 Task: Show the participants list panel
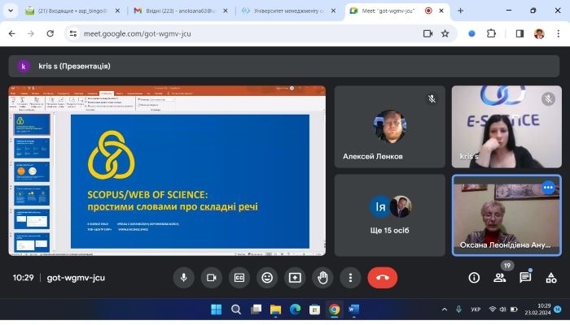coord(500,278)
